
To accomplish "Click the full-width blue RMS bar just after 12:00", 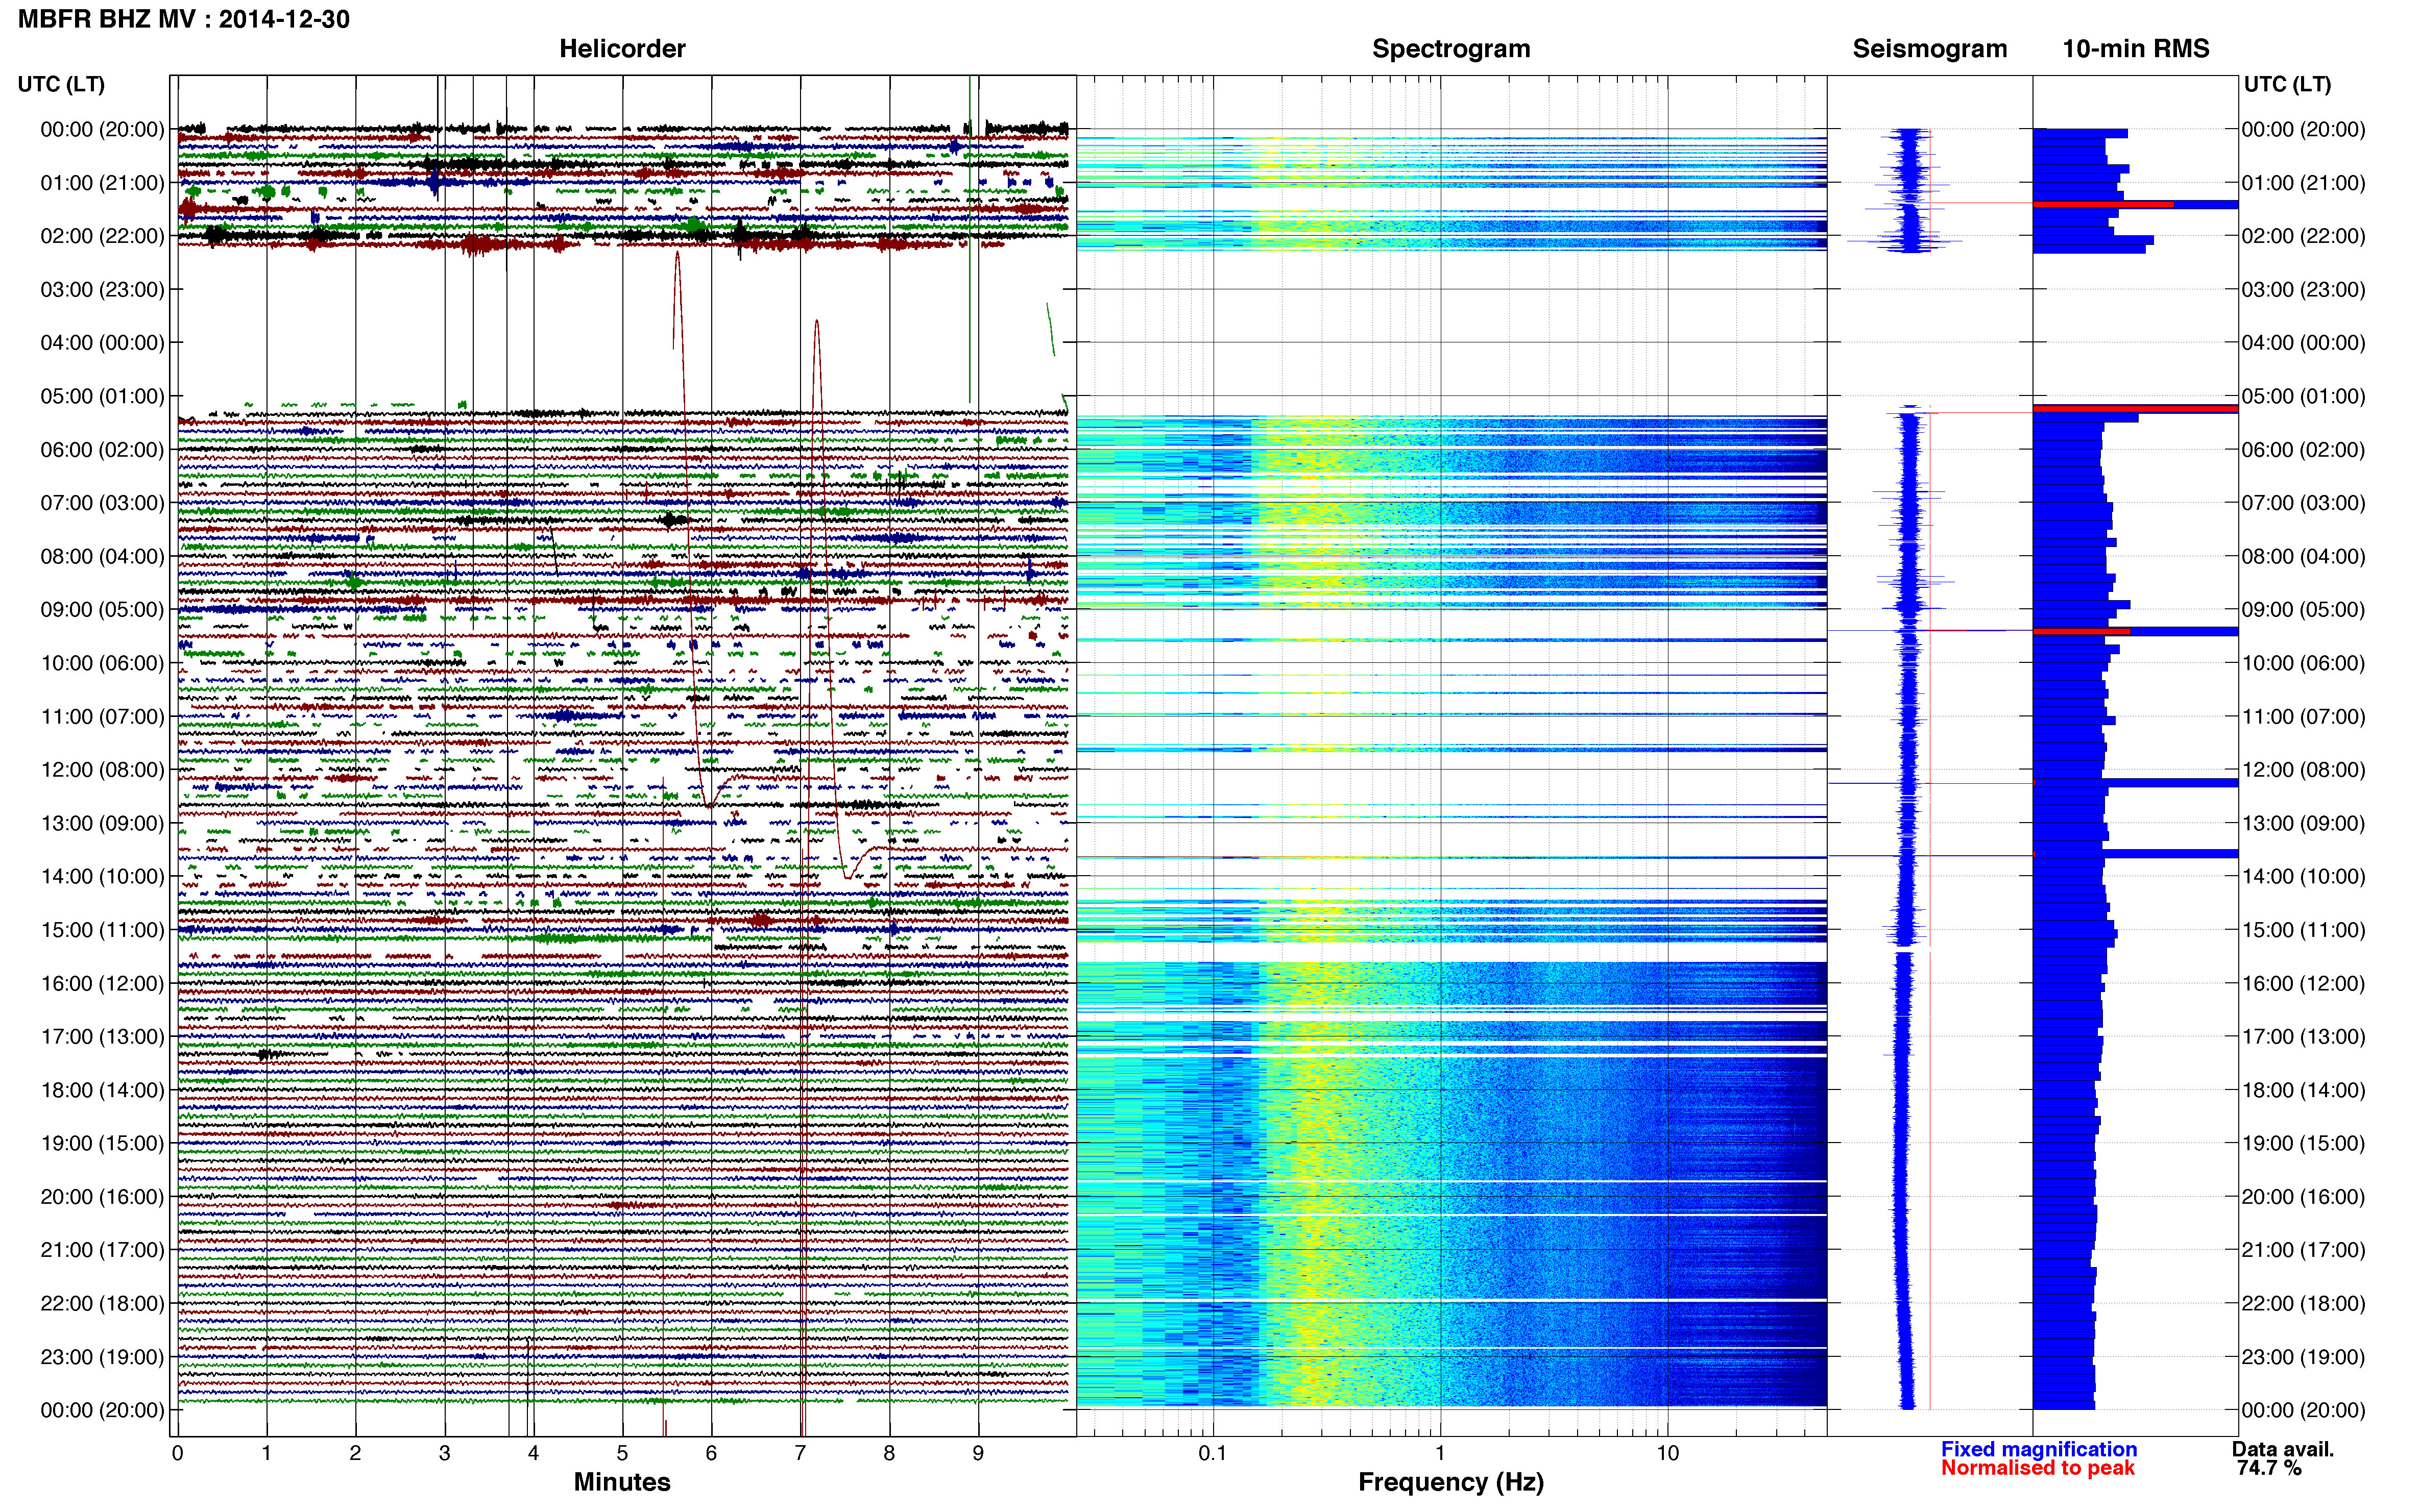I will (x=2135, y=782).
